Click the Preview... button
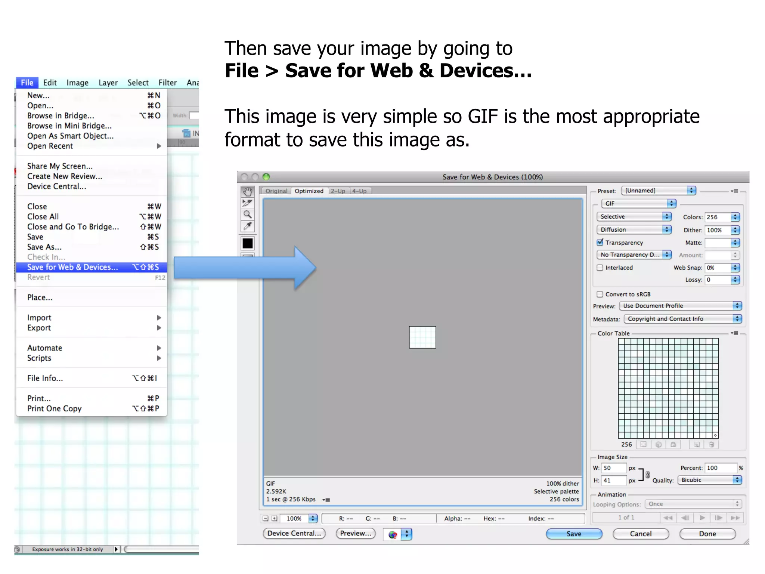This screenshot has width=765, height=574. 356,533
